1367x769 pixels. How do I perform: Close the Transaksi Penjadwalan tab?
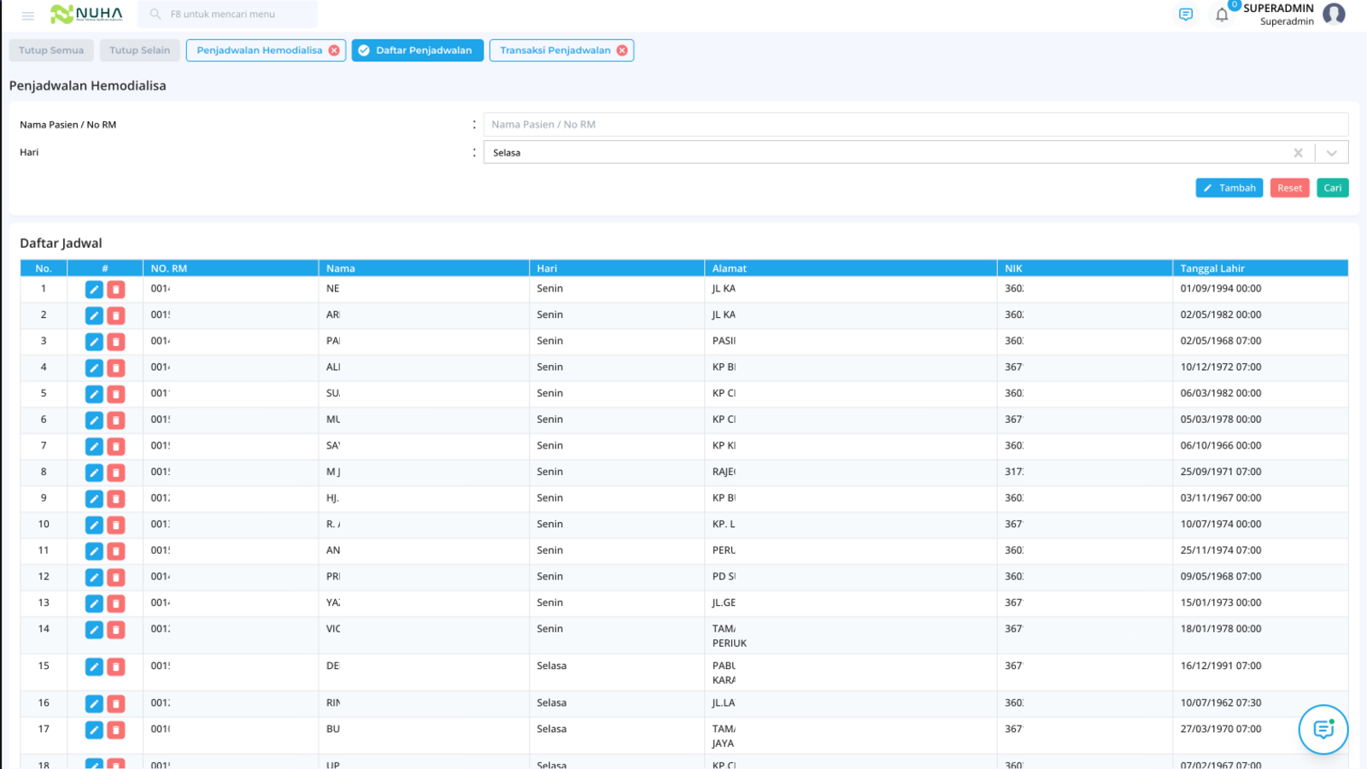[622, 50]
